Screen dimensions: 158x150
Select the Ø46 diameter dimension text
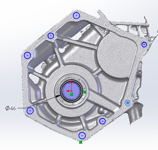[11, 108]
